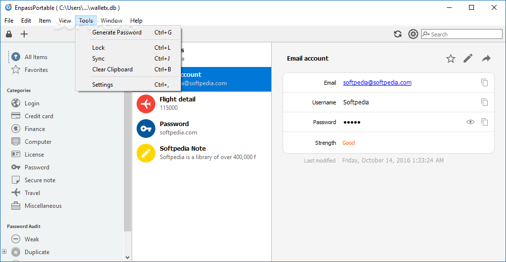Click the Email account title heading
This screenshot has height=262, width=506.
308,58
